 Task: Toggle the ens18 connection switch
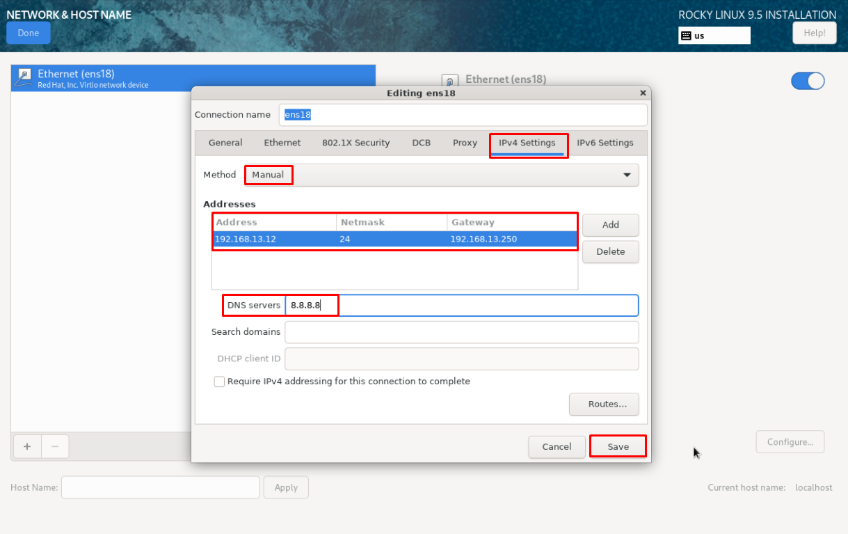coord(808,81)
